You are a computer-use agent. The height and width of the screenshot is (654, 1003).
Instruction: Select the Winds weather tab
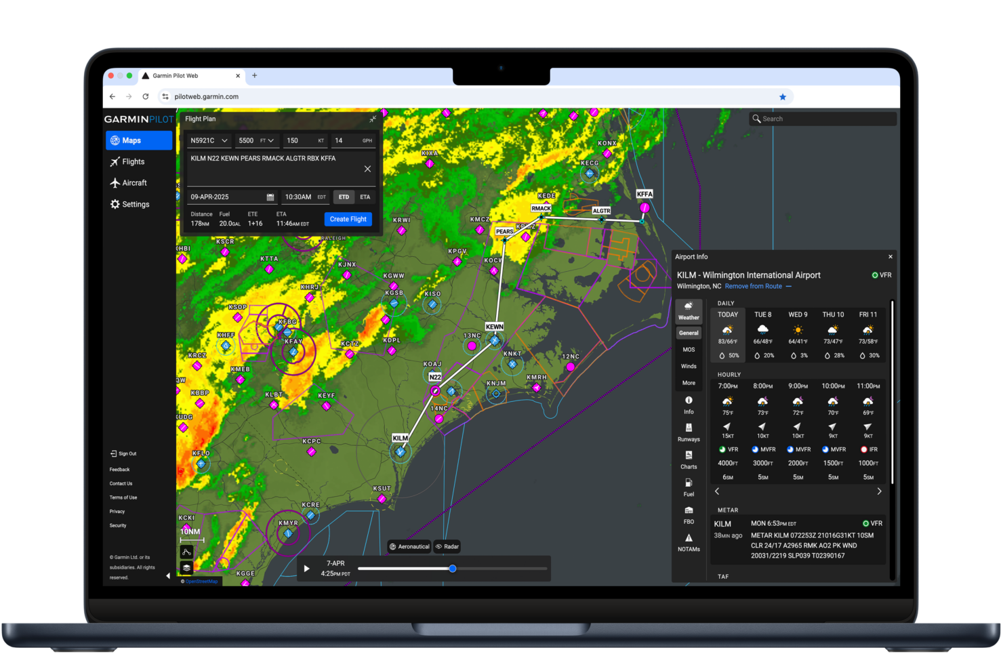tap(689, 366)
